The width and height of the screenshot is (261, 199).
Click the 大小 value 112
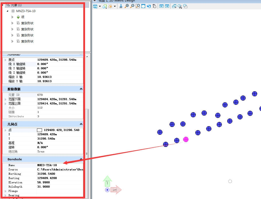click(x=40, y=108)
